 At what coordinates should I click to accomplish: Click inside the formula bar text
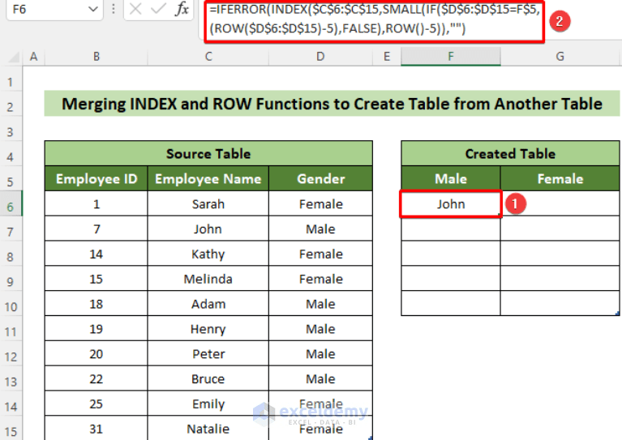(374, 19)
